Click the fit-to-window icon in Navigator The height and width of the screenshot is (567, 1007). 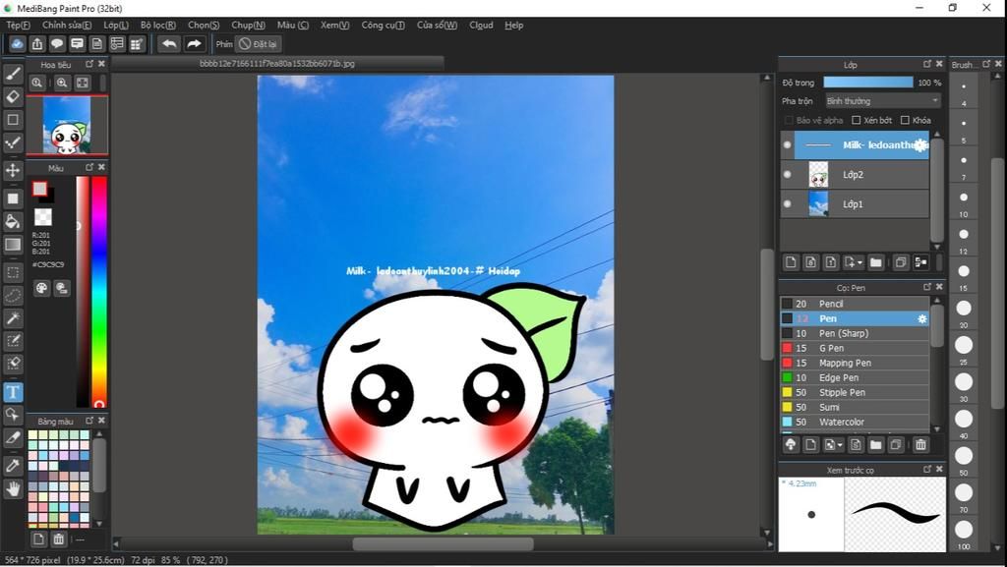click(x=83, y=83)
